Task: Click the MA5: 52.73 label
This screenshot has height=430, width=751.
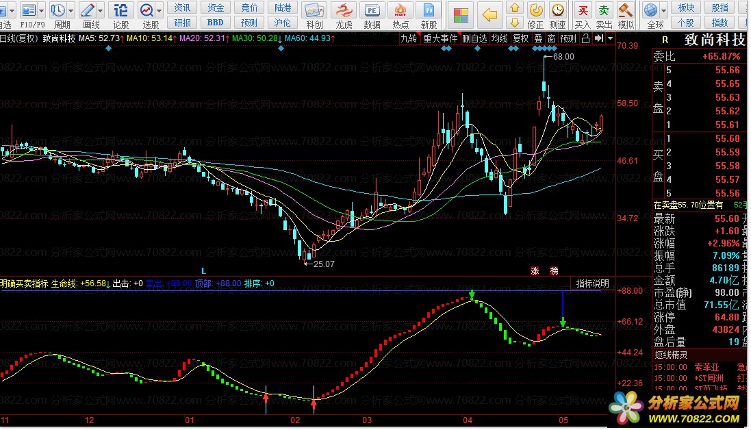Action: (99, 38)
